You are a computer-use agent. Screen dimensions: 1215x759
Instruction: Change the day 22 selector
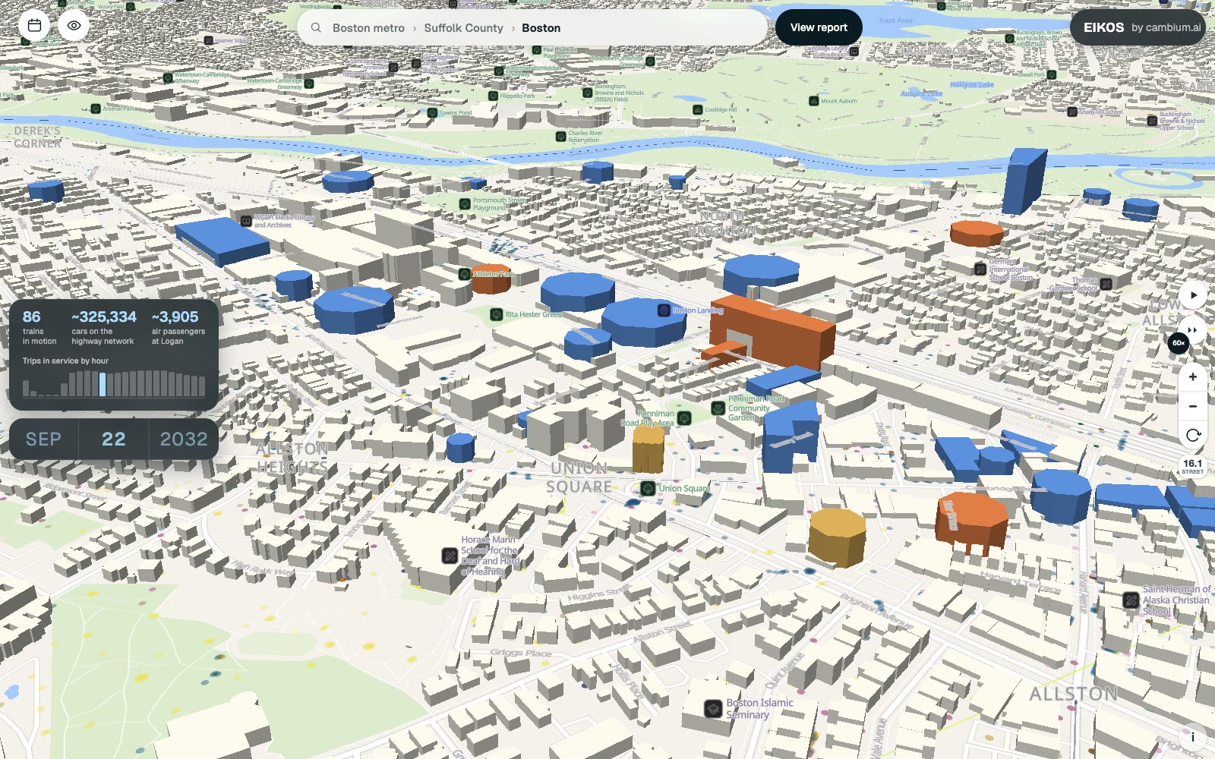(x=114, y=439)
